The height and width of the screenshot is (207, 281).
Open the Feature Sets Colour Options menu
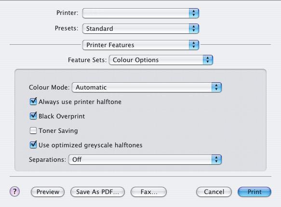click(x=161, y=60)
